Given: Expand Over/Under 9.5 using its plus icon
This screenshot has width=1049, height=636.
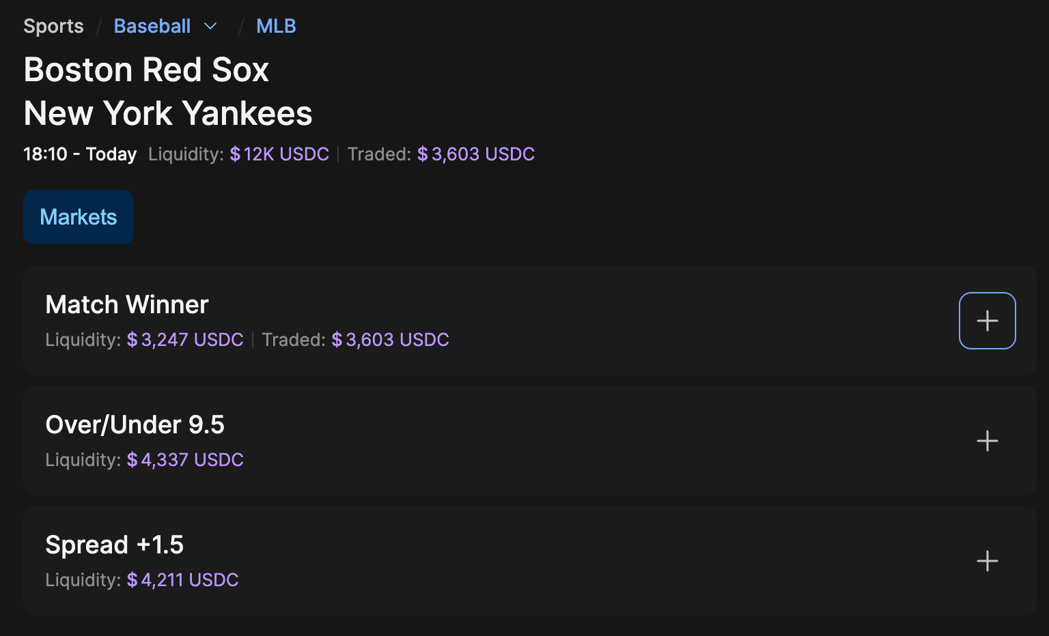Looking at the screenshot, I should click(x=987, y=441).
